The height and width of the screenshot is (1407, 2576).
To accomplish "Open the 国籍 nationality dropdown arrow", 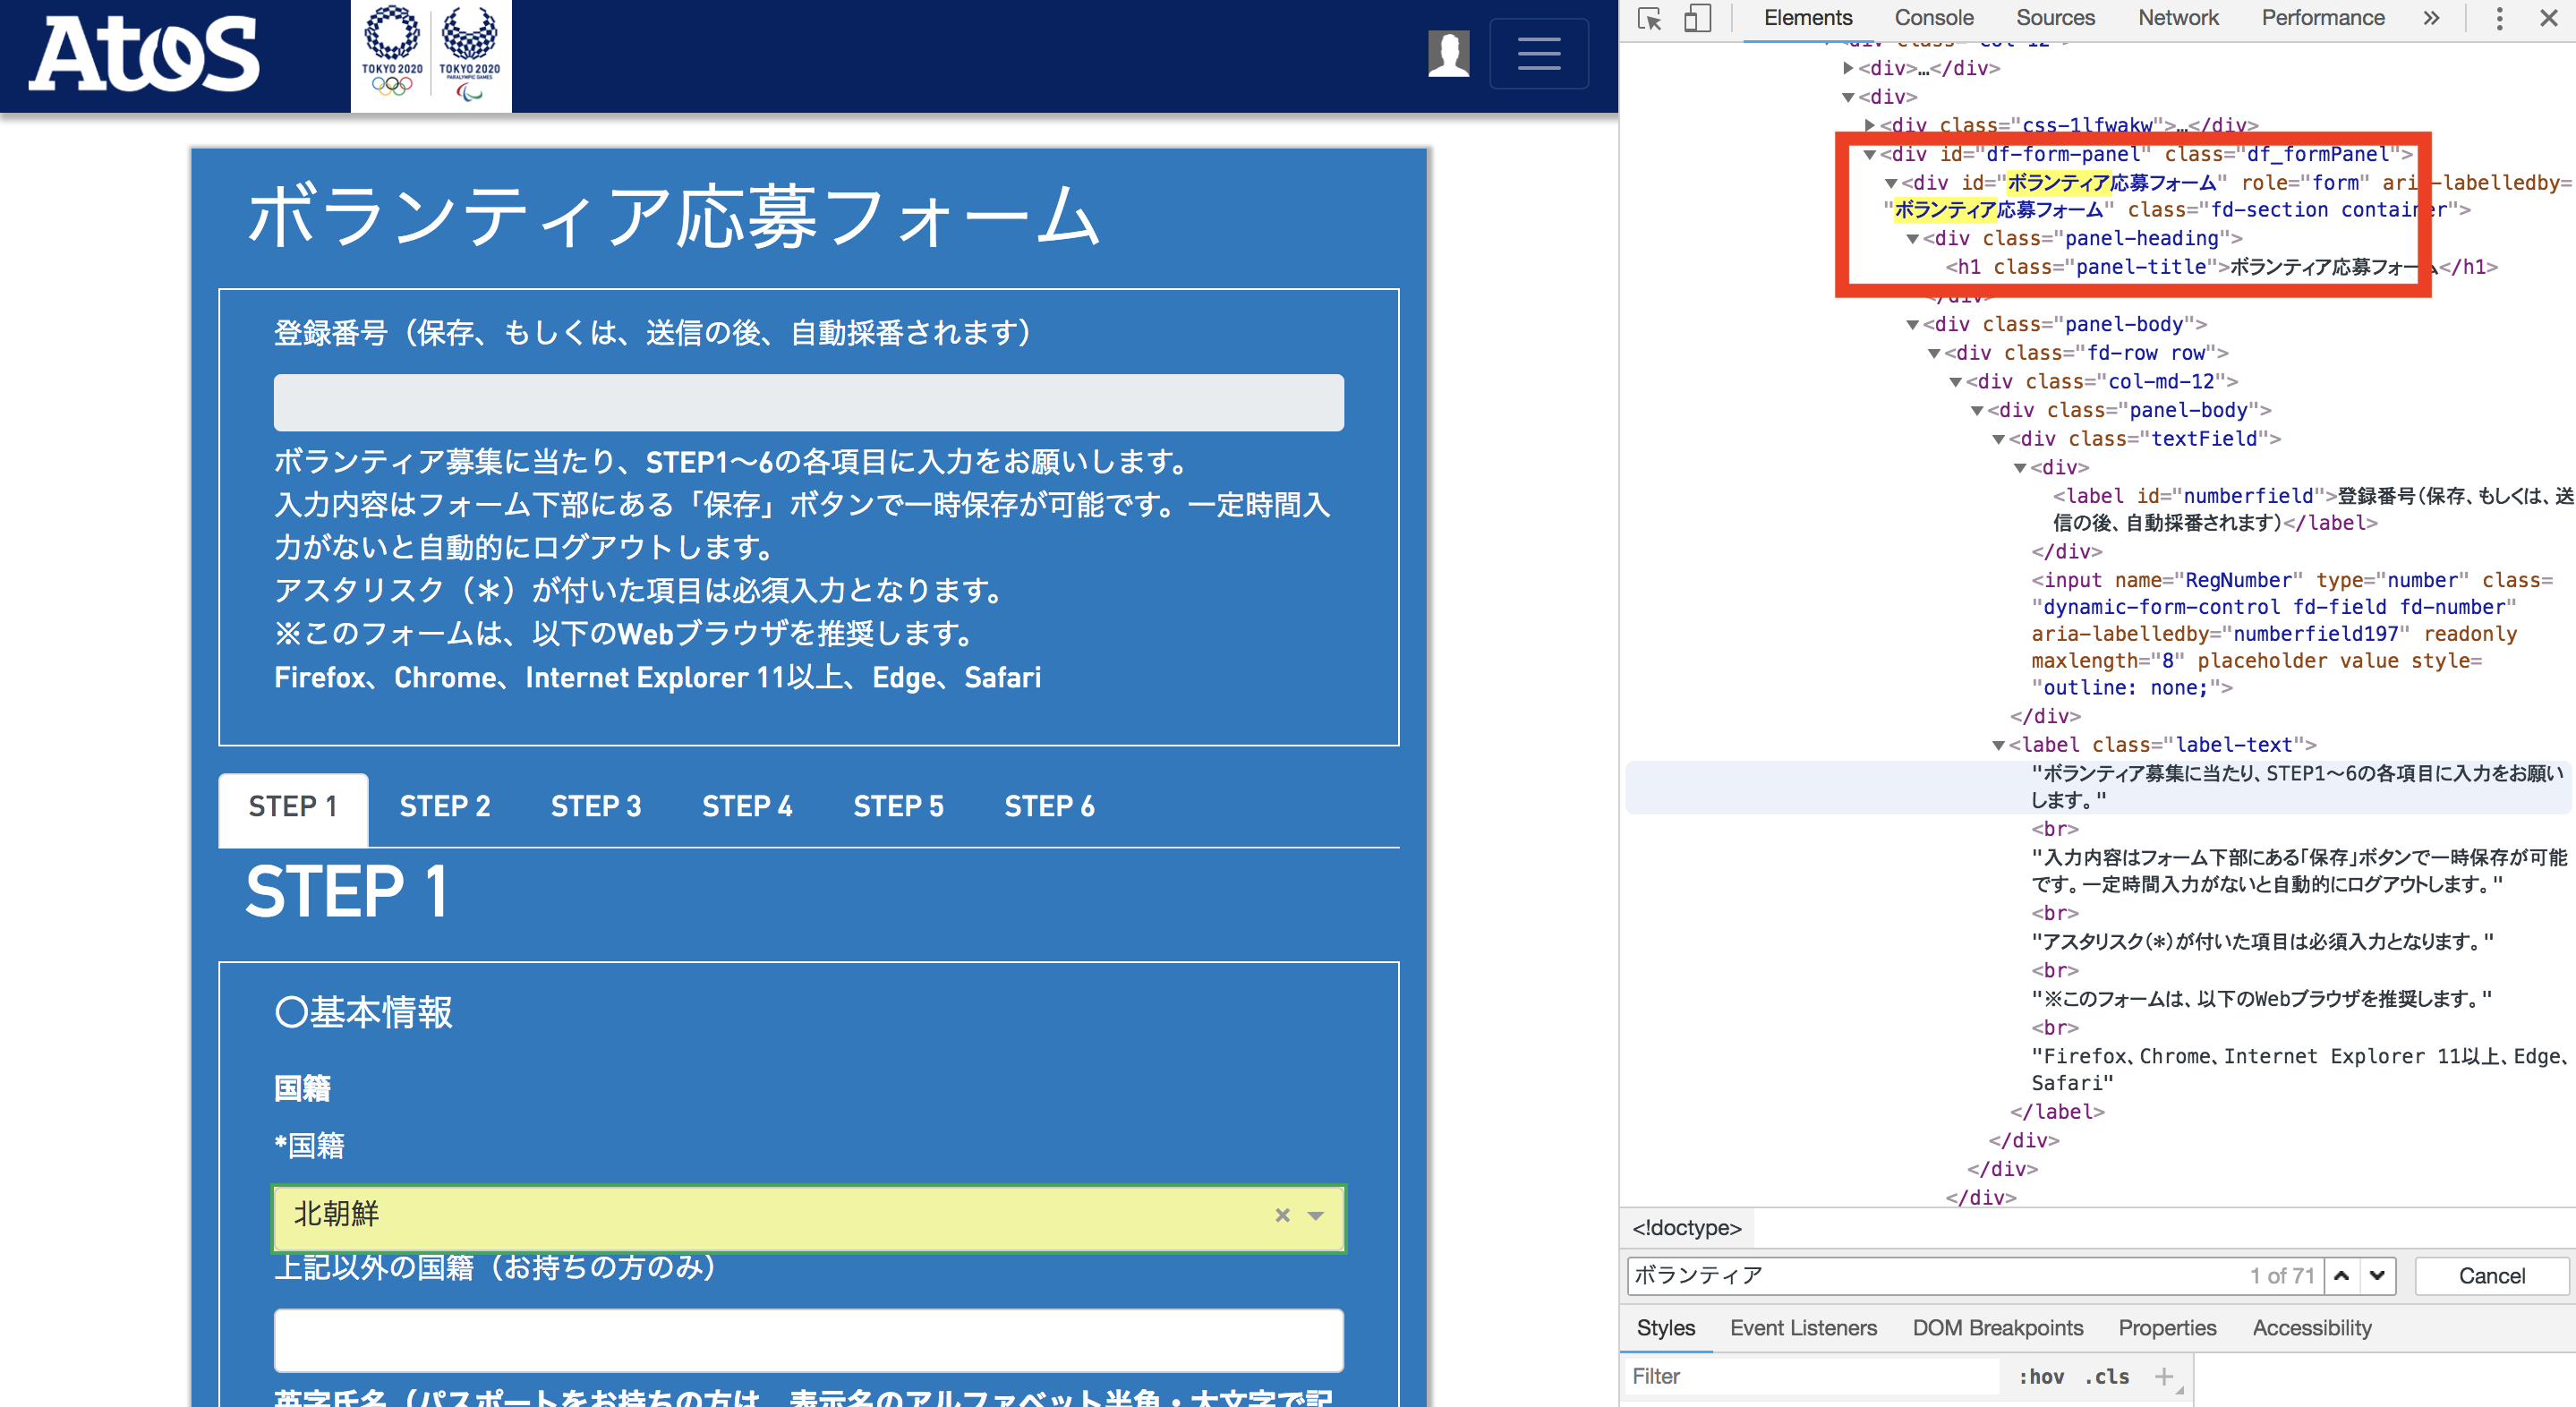I will (1316, 1216).
